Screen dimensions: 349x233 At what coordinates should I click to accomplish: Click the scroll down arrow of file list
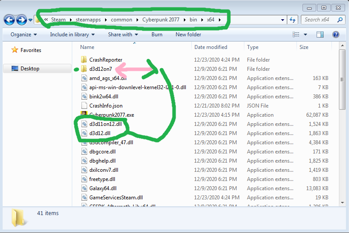[342, 202]
